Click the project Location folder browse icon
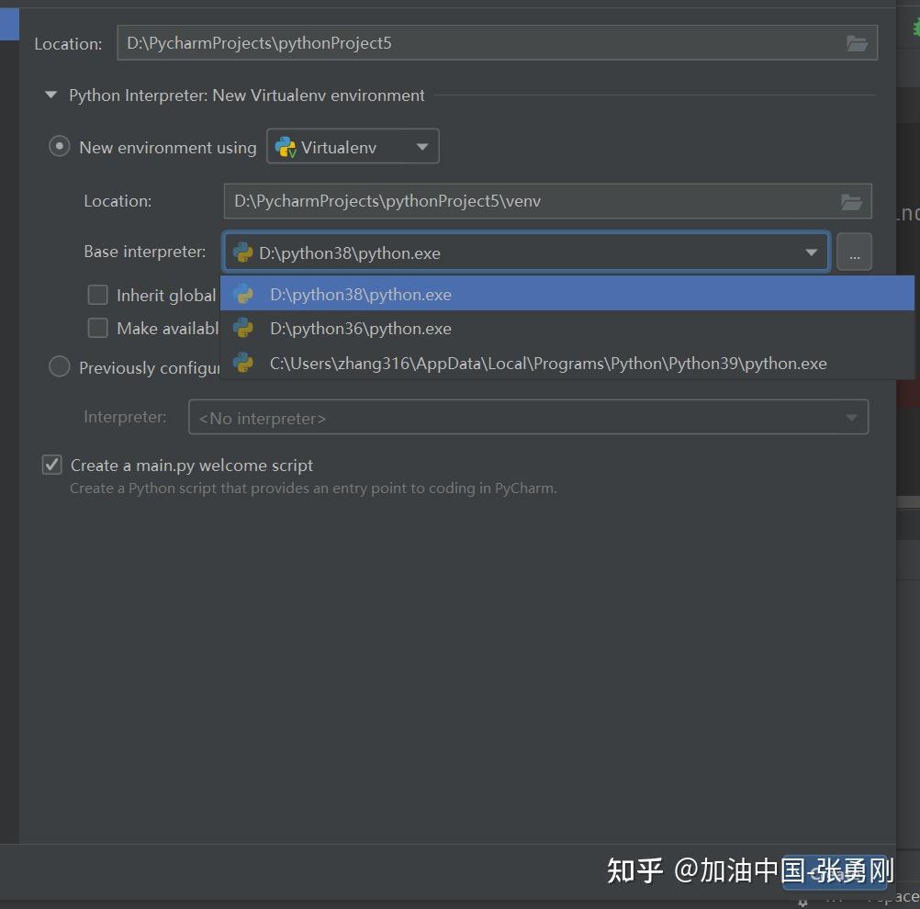Image resolution: width=920 pixels, height=909 pixels. point(857,43)
